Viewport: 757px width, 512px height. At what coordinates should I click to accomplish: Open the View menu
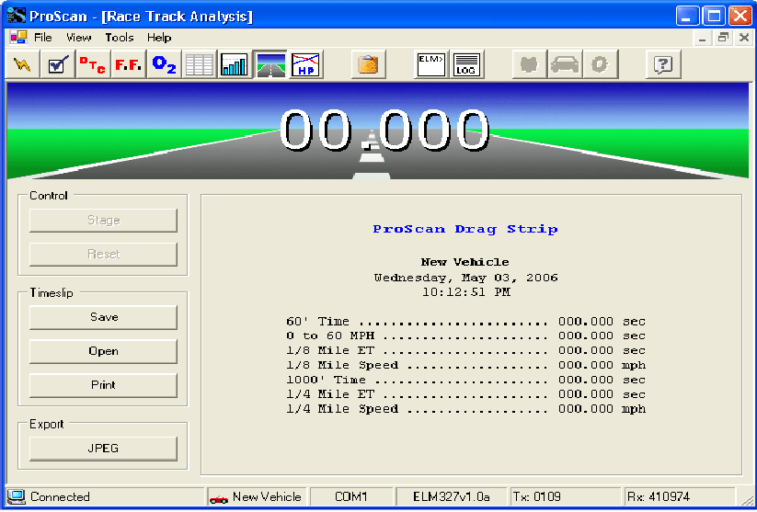click(x=79, y=38)
